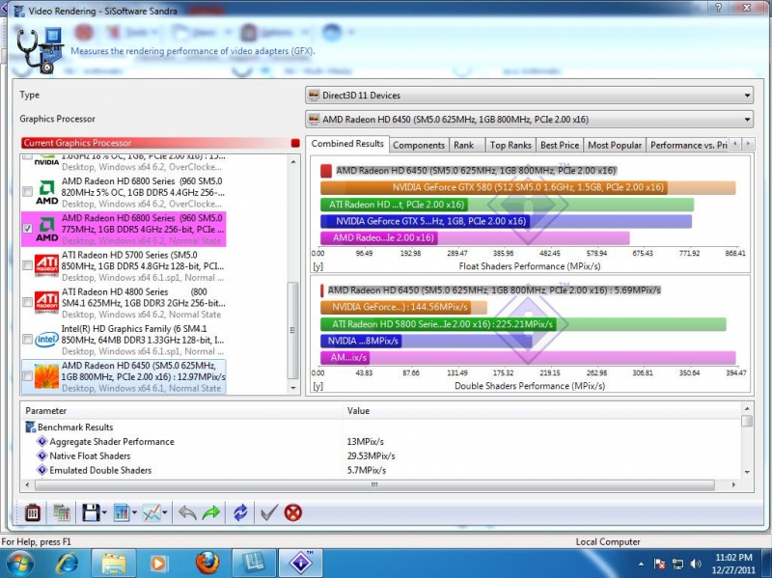The width and height of the screenshot is (772, 578).
Task: Click the floppy disk save icon
Action: (91, 513)
